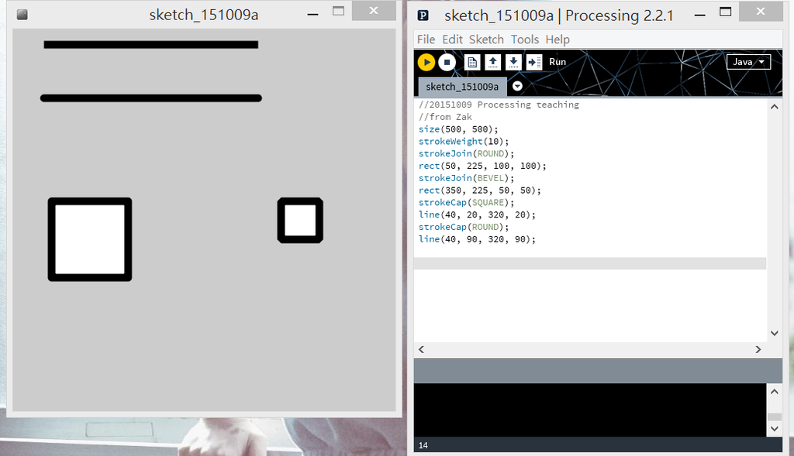The image size is (794, 456).
Task: Open the Sketch menu
Action: 486,39
